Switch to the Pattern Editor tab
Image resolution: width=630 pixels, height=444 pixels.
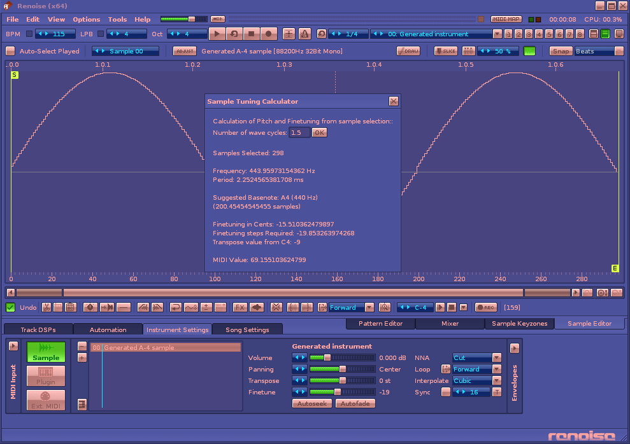380,324
